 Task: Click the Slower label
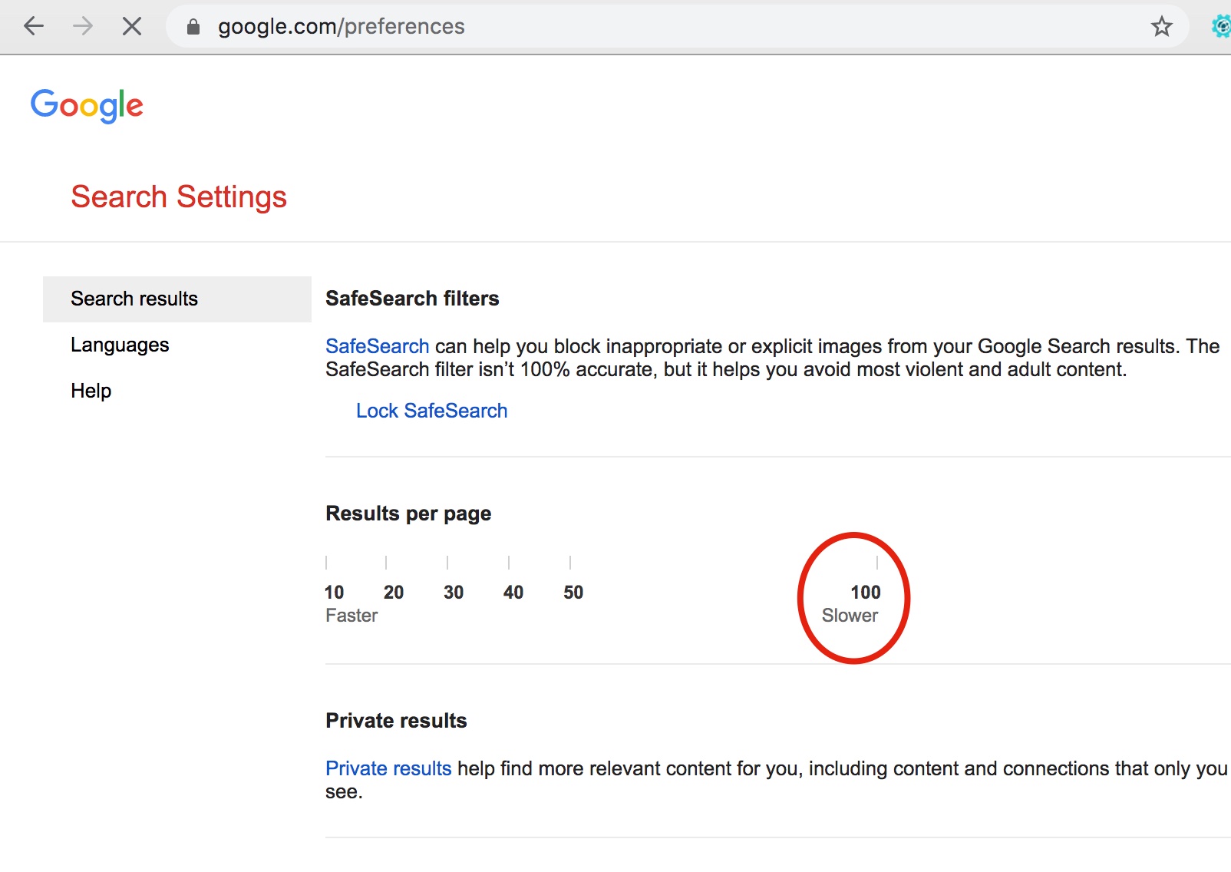click(850, 616)
